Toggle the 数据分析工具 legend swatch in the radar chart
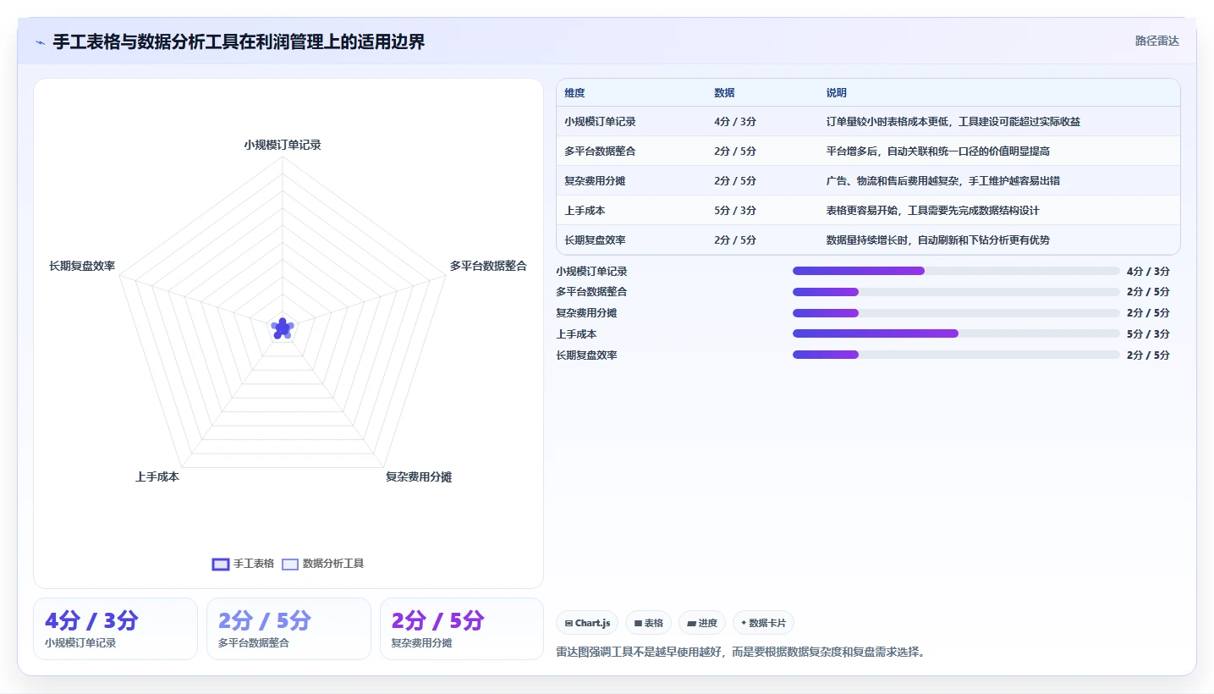Screen dimensions: 1214x694 coord(290,564)
